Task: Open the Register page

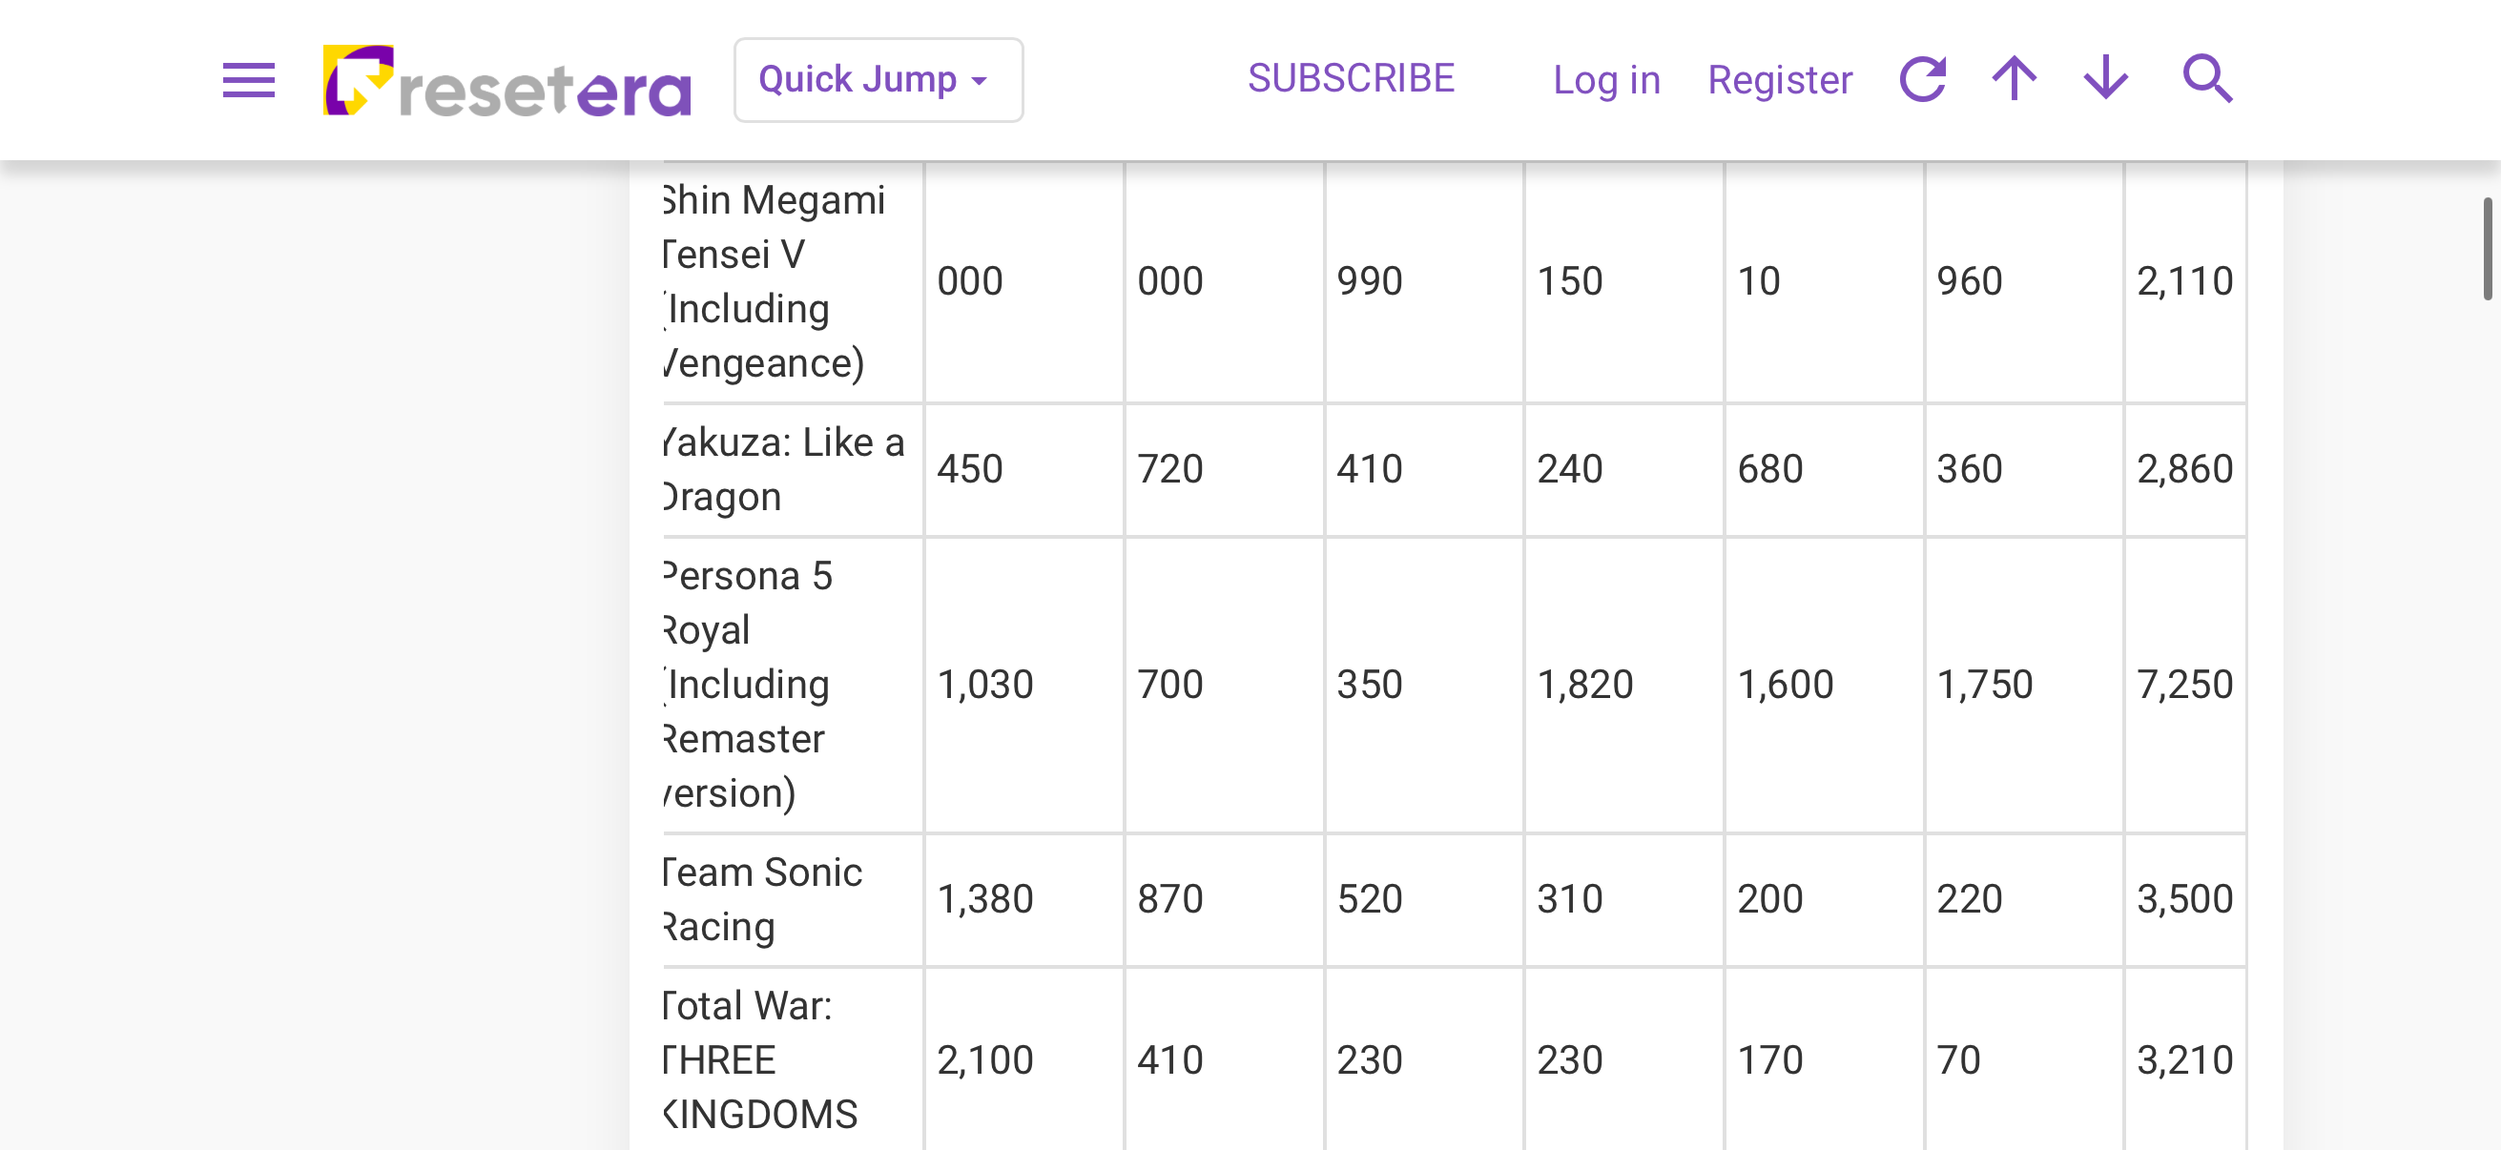Action: tap(1779, 79)
